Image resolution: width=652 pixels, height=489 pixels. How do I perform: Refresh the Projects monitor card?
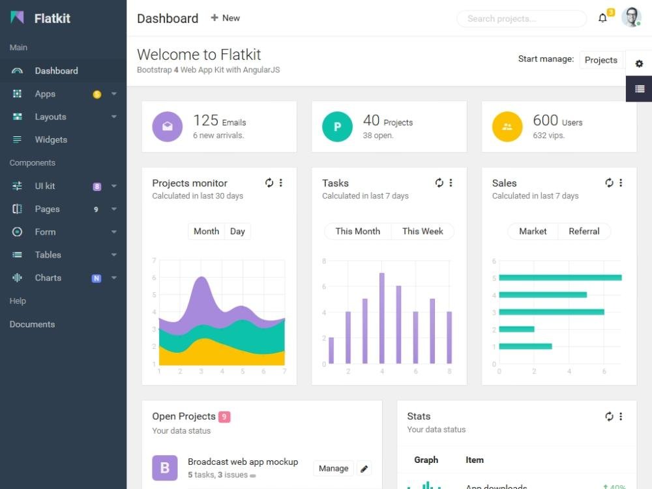(x=269, y=183)
